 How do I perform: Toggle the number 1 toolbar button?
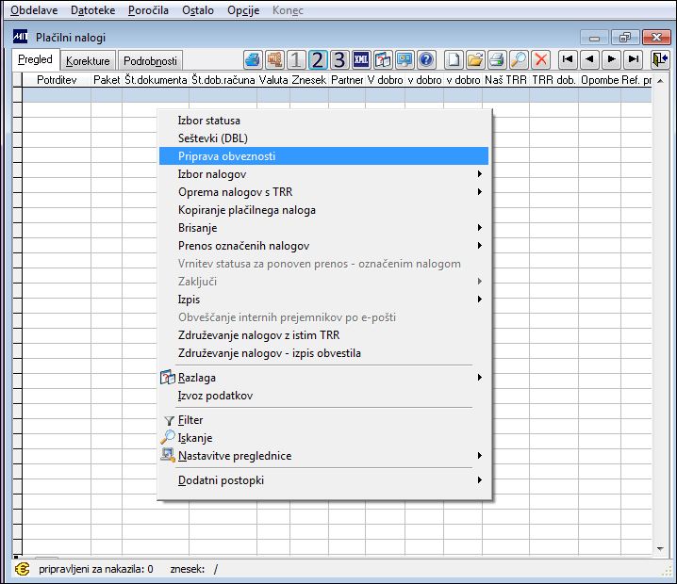[296, 59]
